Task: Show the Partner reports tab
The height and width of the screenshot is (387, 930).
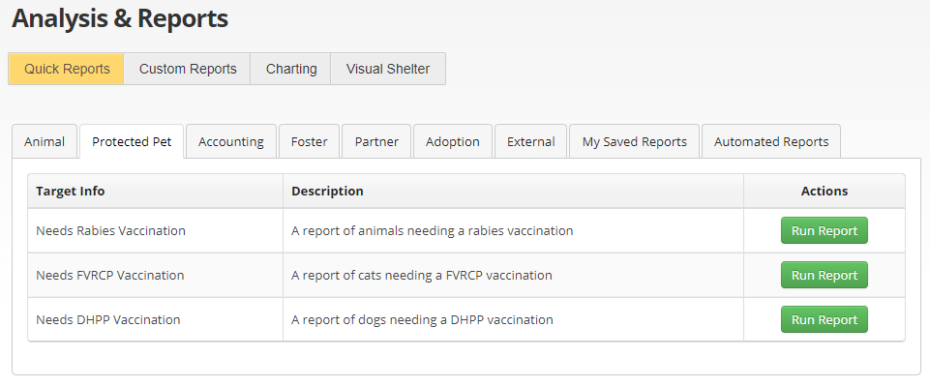Action: point(377,141)
